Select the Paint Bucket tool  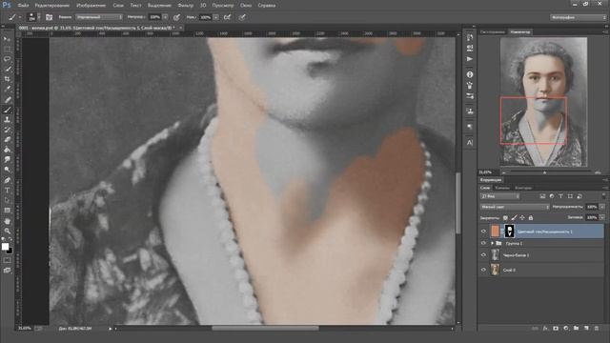(x=7, y=150)
